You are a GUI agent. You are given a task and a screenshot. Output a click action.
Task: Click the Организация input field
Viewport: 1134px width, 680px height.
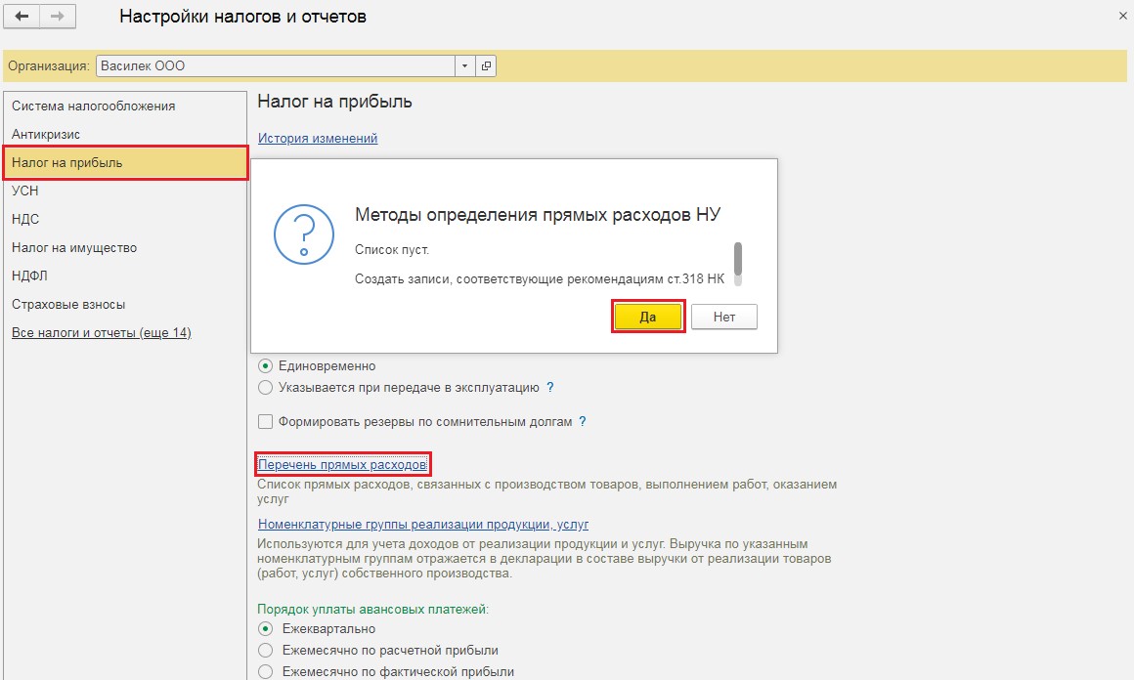(x=274, y=66)
